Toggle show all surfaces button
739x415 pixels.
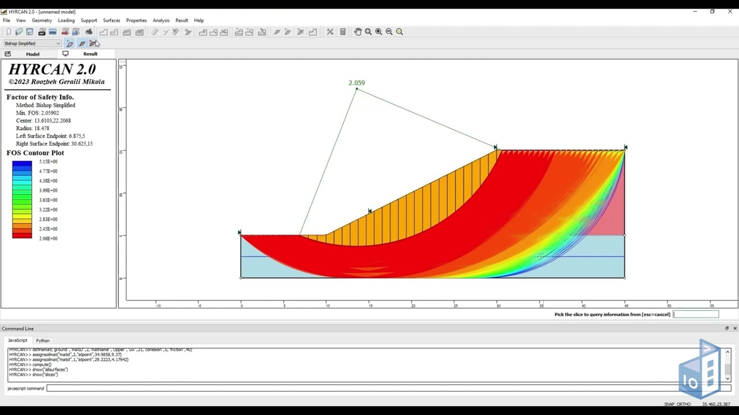pyautogui.click(x=81, y=43)
